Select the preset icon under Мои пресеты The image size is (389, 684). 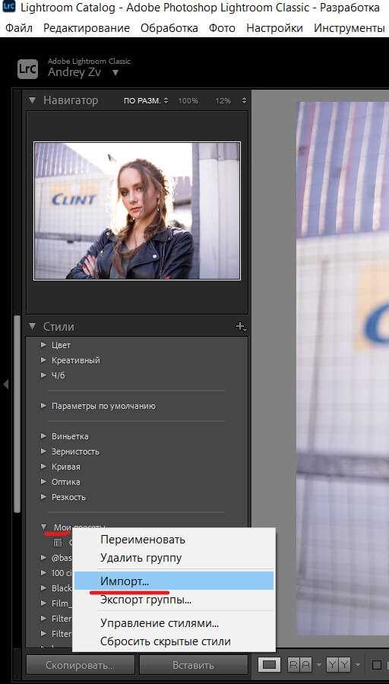click(x=58, y=543)
